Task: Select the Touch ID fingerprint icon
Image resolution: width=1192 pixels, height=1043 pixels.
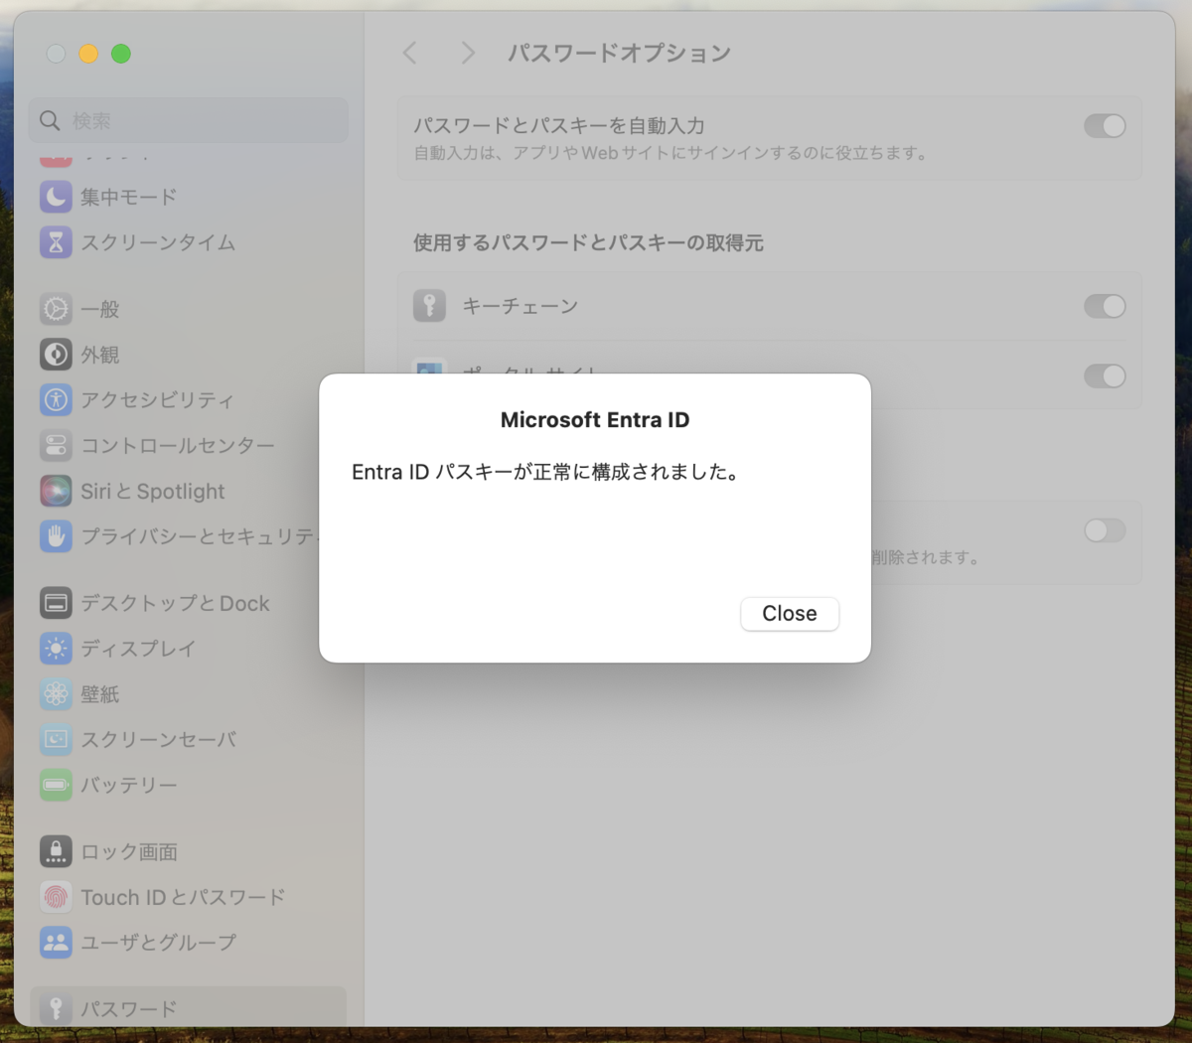Action: [56, 897]
